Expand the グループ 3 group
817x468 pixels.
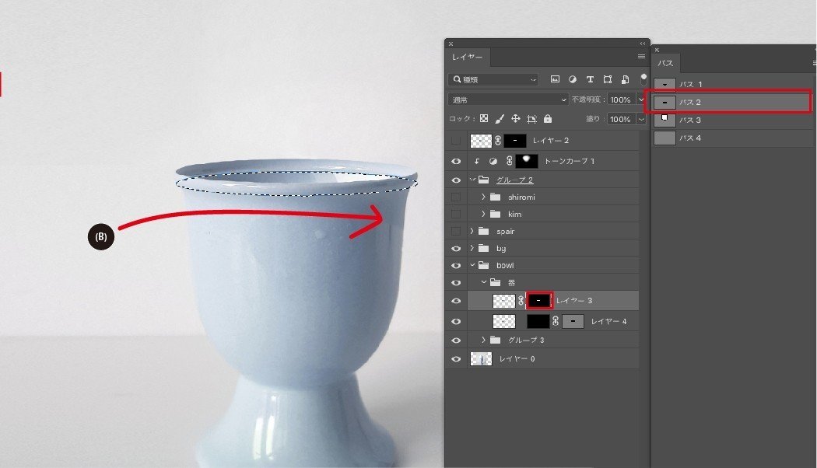[483, 340]
